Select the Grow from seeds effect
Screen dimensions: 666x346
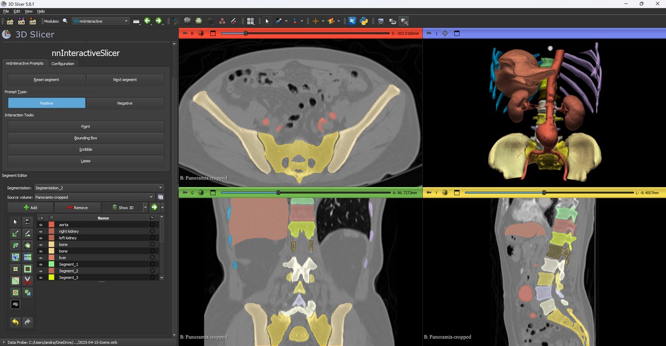click(15, 257)
